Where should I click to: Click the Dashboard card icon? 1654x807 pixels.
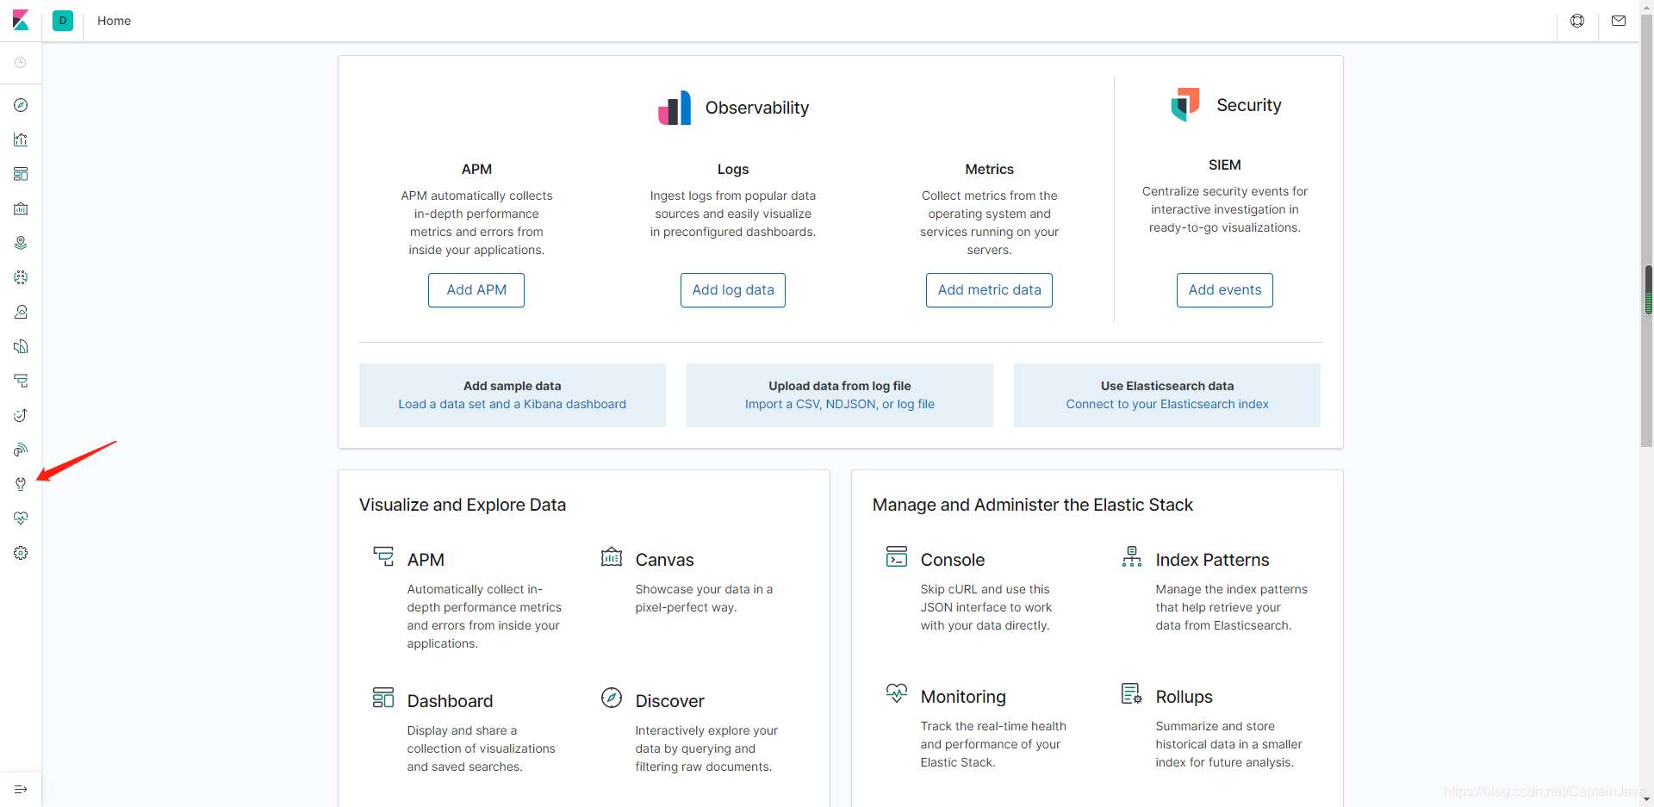(383, 697)
